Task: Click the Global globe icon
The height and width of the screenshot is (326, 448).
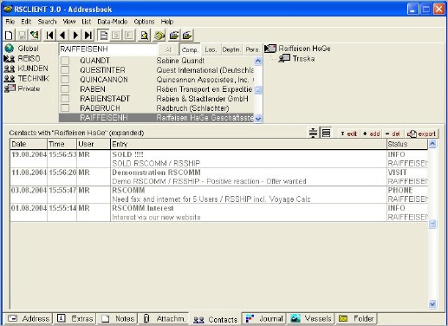Action: pos(10,49)
